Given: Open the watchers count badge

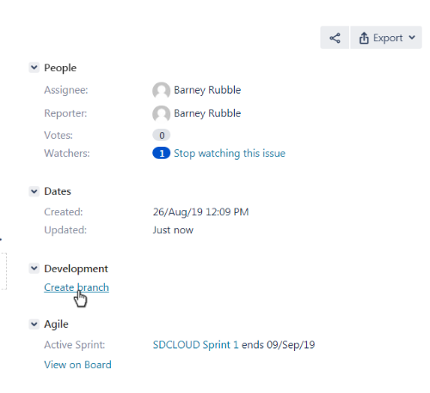Looking at the screenshot, I should 162,154.
